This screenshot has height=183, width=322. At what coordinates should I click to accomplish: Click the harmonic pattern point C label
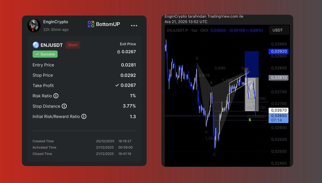tap(214, 155)
